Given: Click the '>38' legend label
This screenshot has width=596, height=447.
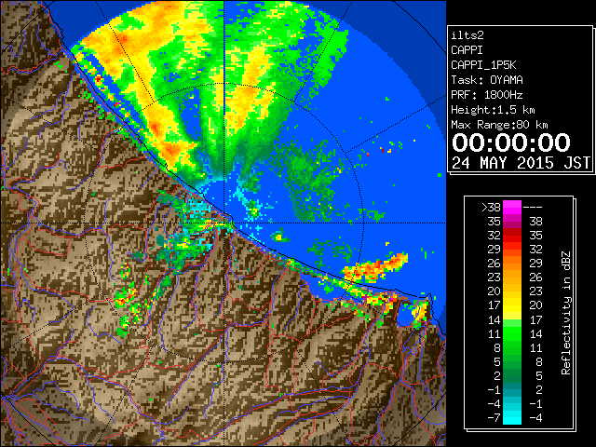Looking at the screenshot, I should (x=491, y=208).
